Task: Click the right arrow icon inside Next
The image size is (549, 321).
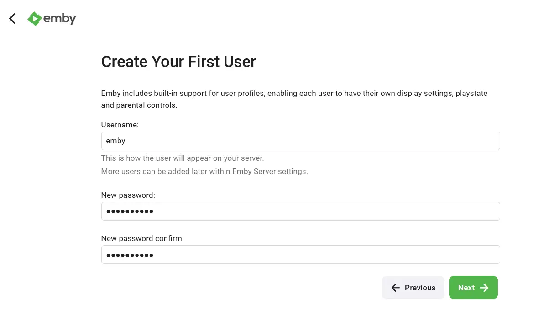Action: point(484,288)
